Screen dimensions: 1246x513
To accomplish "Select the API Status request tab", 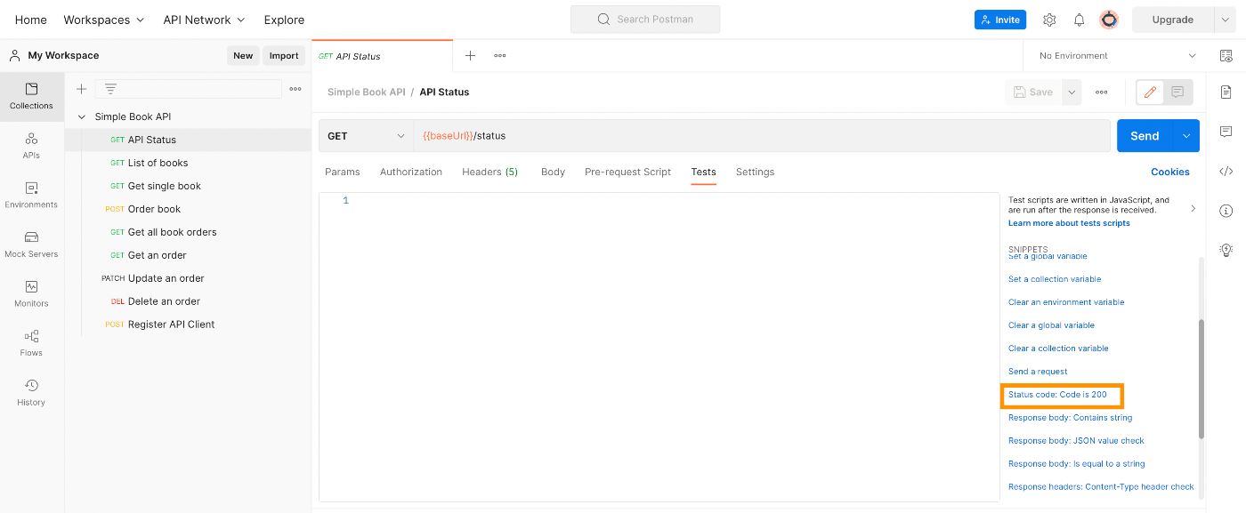I will (x=383, y=55).
